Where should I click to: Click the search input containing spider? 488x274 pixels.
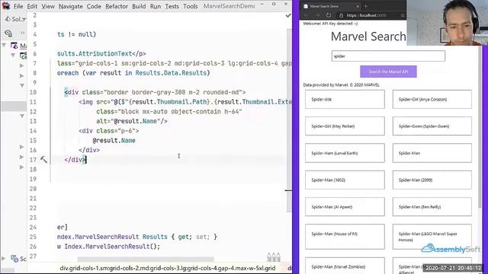[388, 56]
